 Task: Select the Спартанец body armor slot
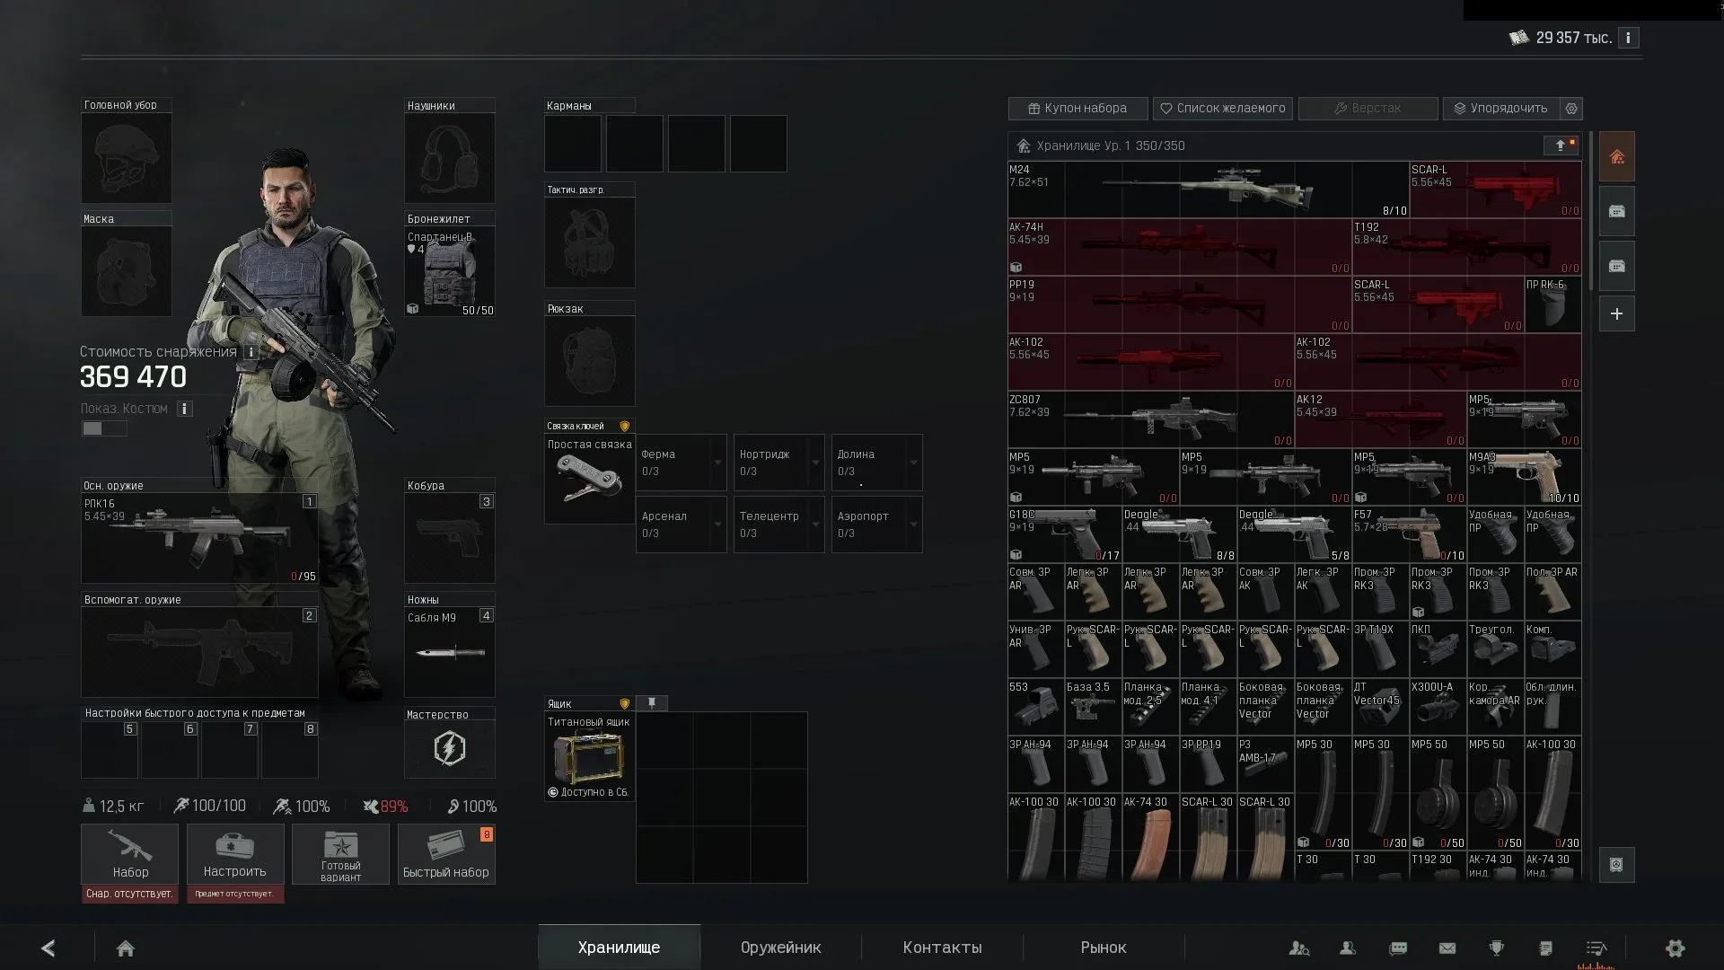[x=449, y=271]
